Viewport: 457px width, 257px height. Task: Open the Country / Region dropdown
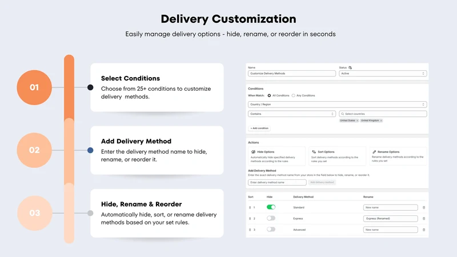[x=338, y=105]
